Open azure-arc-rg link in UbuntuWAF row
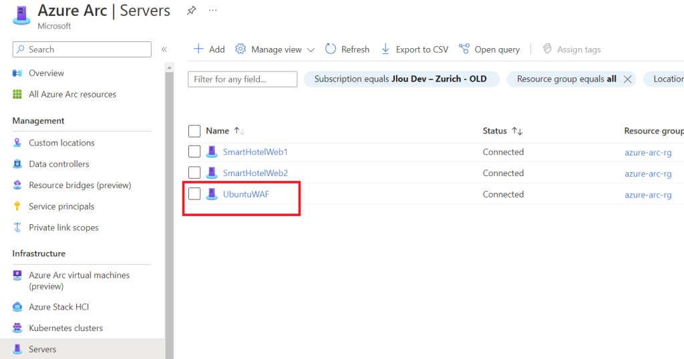This screenshot has height=359, width=684. 648,195
